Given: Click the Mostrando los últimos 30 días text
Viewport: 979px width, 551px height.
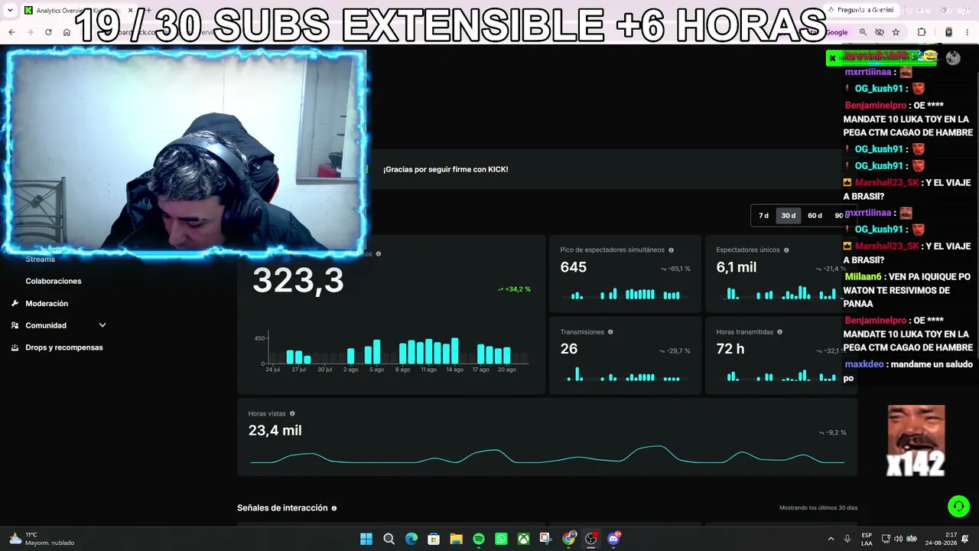Looking at the screenshot, I should pos(818,508).
